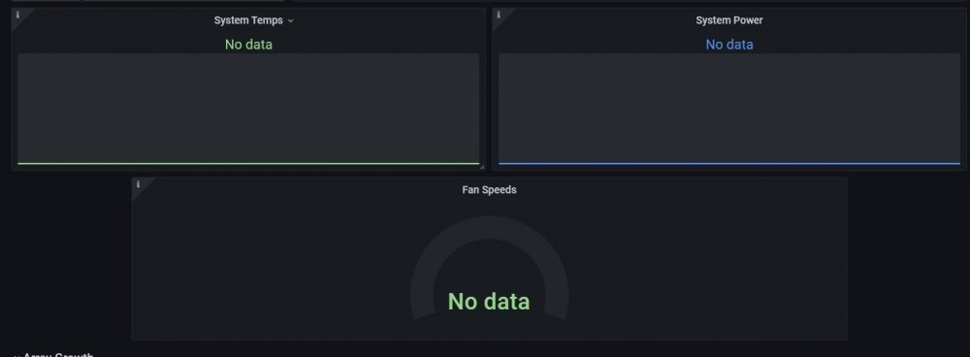Image resolution: width=970 pixels, height=357 pixels.
Task: Expand the Array Growth dashboard row
Action: point(17,355)
